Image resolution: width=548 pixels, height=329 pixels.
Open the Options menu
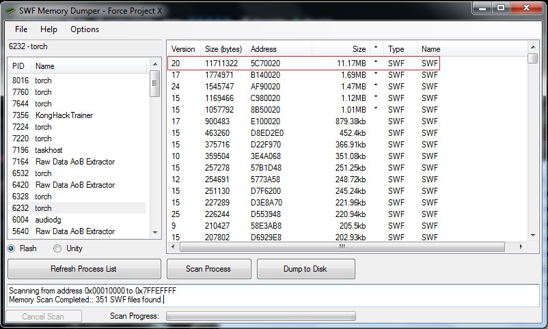coord(85,29)
